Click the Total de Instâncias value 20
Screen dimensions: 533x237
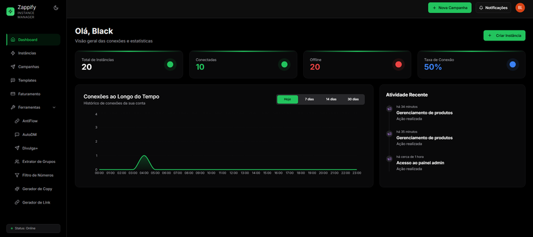click(87, 67)
